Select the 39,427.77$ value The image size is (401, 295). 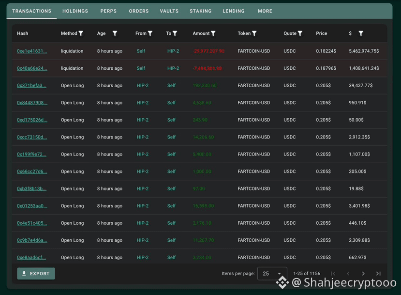click(360, 85)
